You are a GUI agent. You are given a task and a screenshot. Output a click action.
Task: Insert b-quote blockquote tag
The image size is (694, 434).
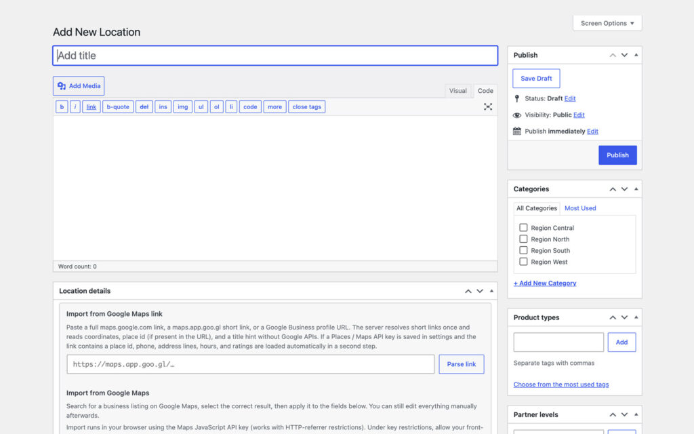118,106
